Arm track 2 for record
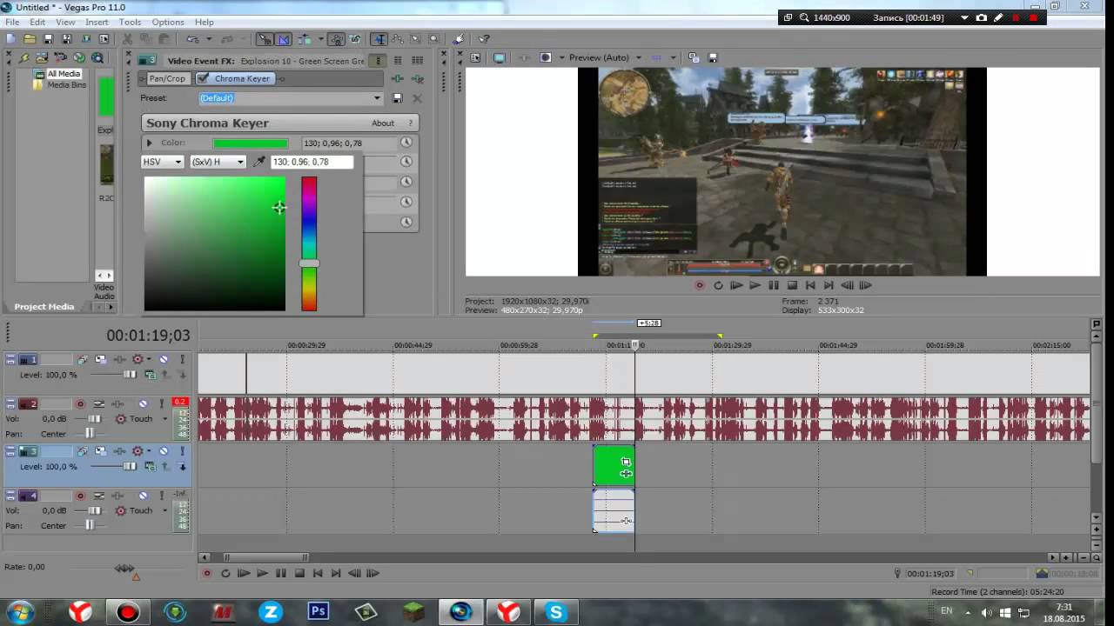The image size is (1114, 626). pos(80,404)
